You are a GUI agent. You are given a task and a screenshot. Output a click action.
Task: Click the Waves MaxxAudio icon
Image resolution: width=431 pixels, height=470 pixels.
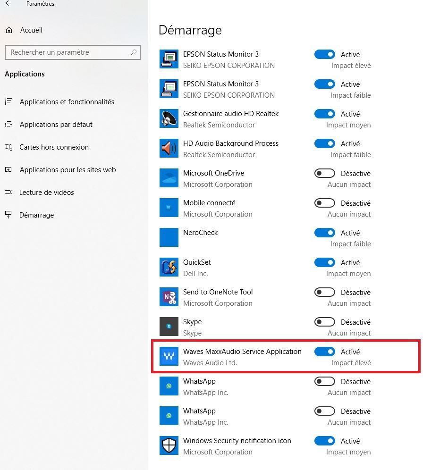click(x=169, y=356)
